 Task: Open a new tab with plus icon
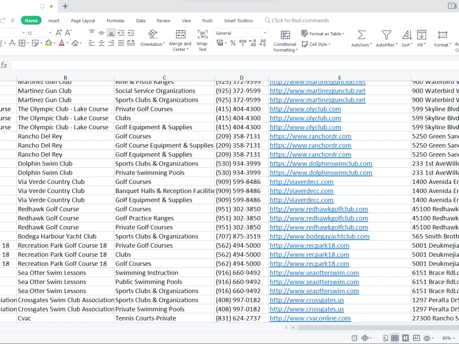(65, 6)
